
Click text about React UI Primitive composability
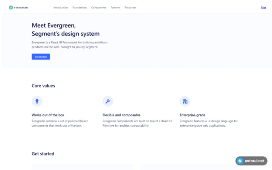point(137,123)
